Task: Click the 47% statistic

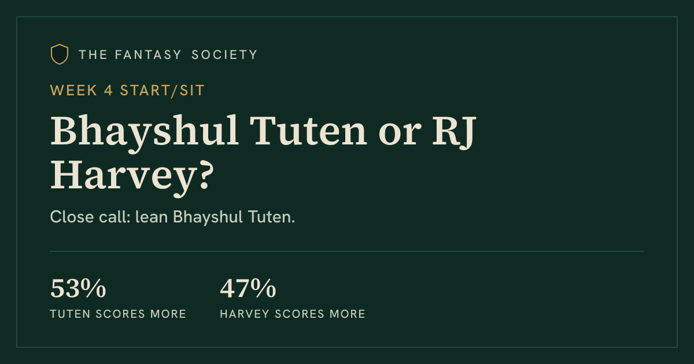Action: tap(248, 289)
